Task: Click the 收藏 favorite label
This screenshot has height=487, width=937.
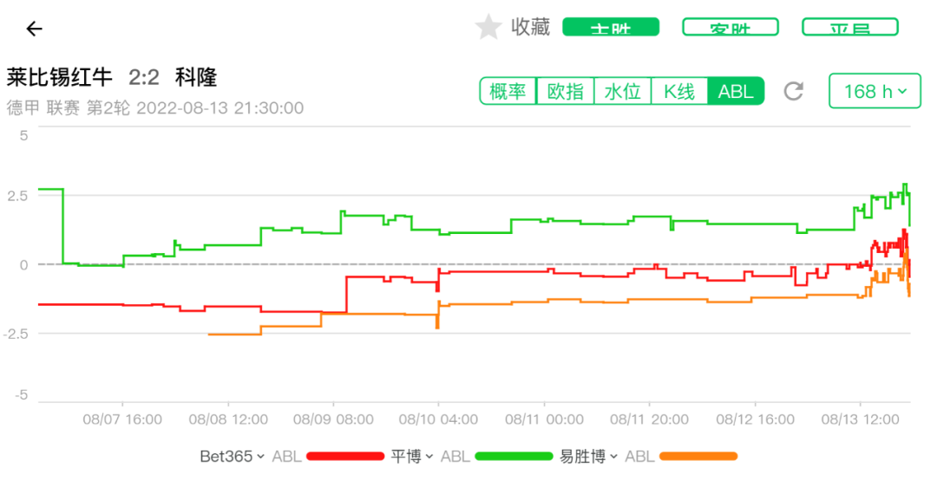Action: [x=530, y=28]
